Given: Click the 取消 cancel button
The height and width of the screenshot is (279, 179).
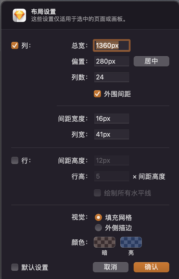Looking at the screenshot, I should coord(110,267).
